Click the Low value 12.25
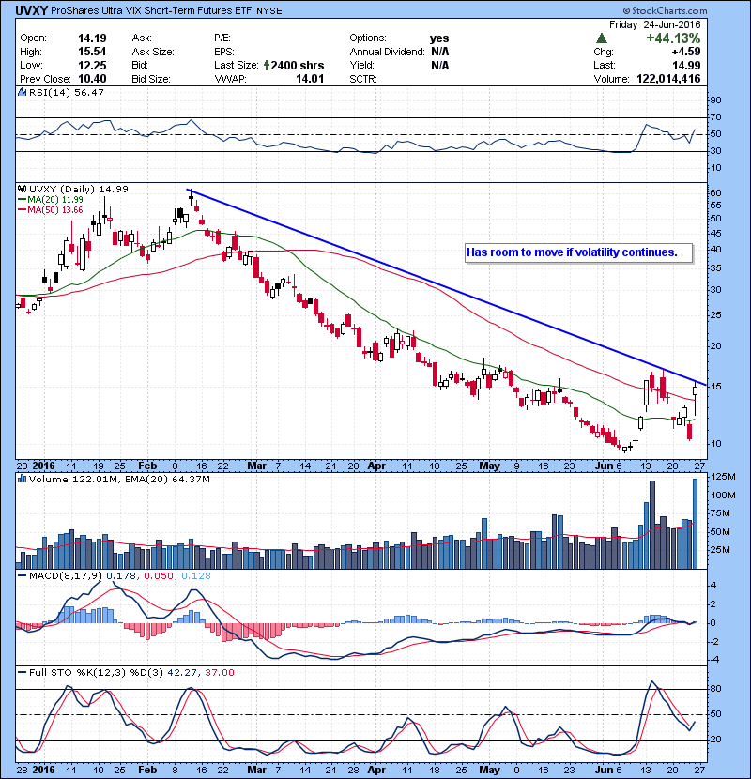 tap(92, 65)
